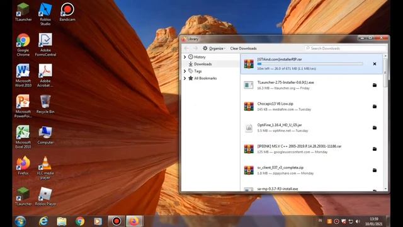The width and height of the screenshot is (403, 227).
Task: Open containing folder for sv_client_037 zip
Action: coord(375,170)
